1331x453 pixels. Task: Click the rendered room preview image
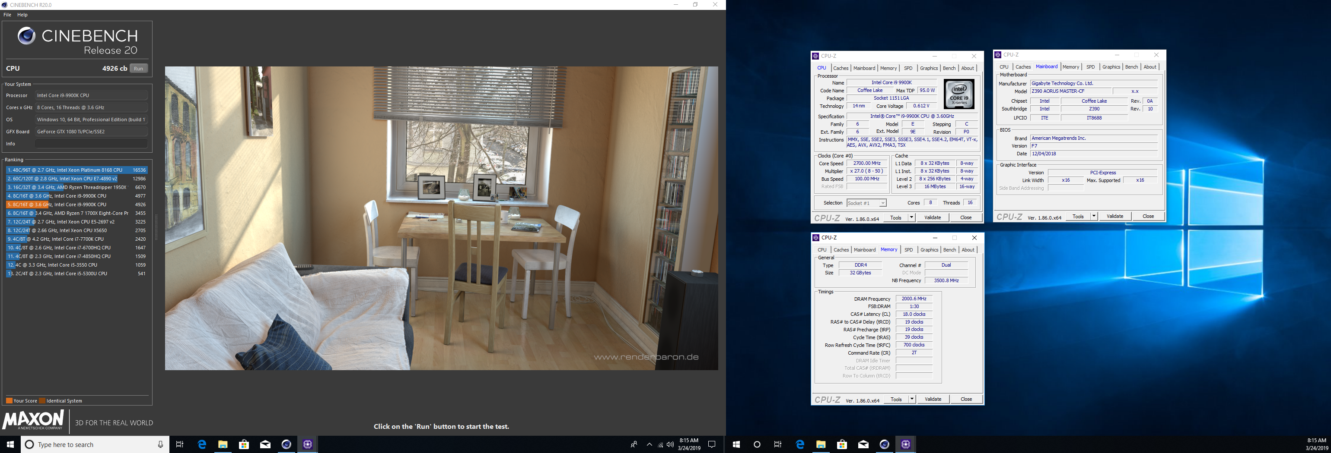(441, 218)
